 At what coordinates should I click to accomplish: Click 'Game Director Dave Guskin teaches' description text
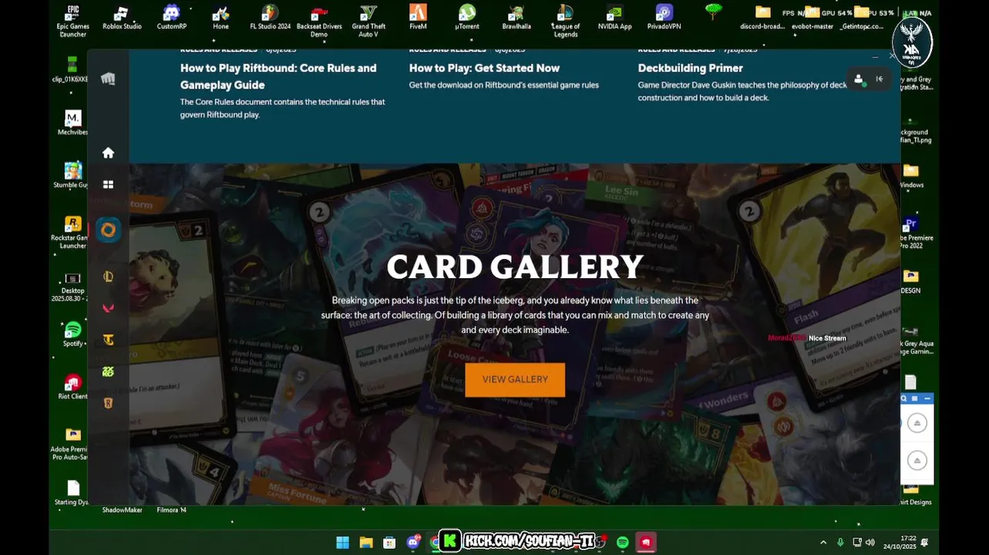[742, 92]
